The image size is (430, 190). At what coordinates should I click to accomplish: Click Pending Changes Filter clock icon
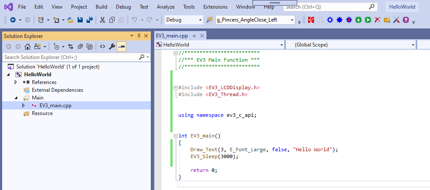coord(56,47)
